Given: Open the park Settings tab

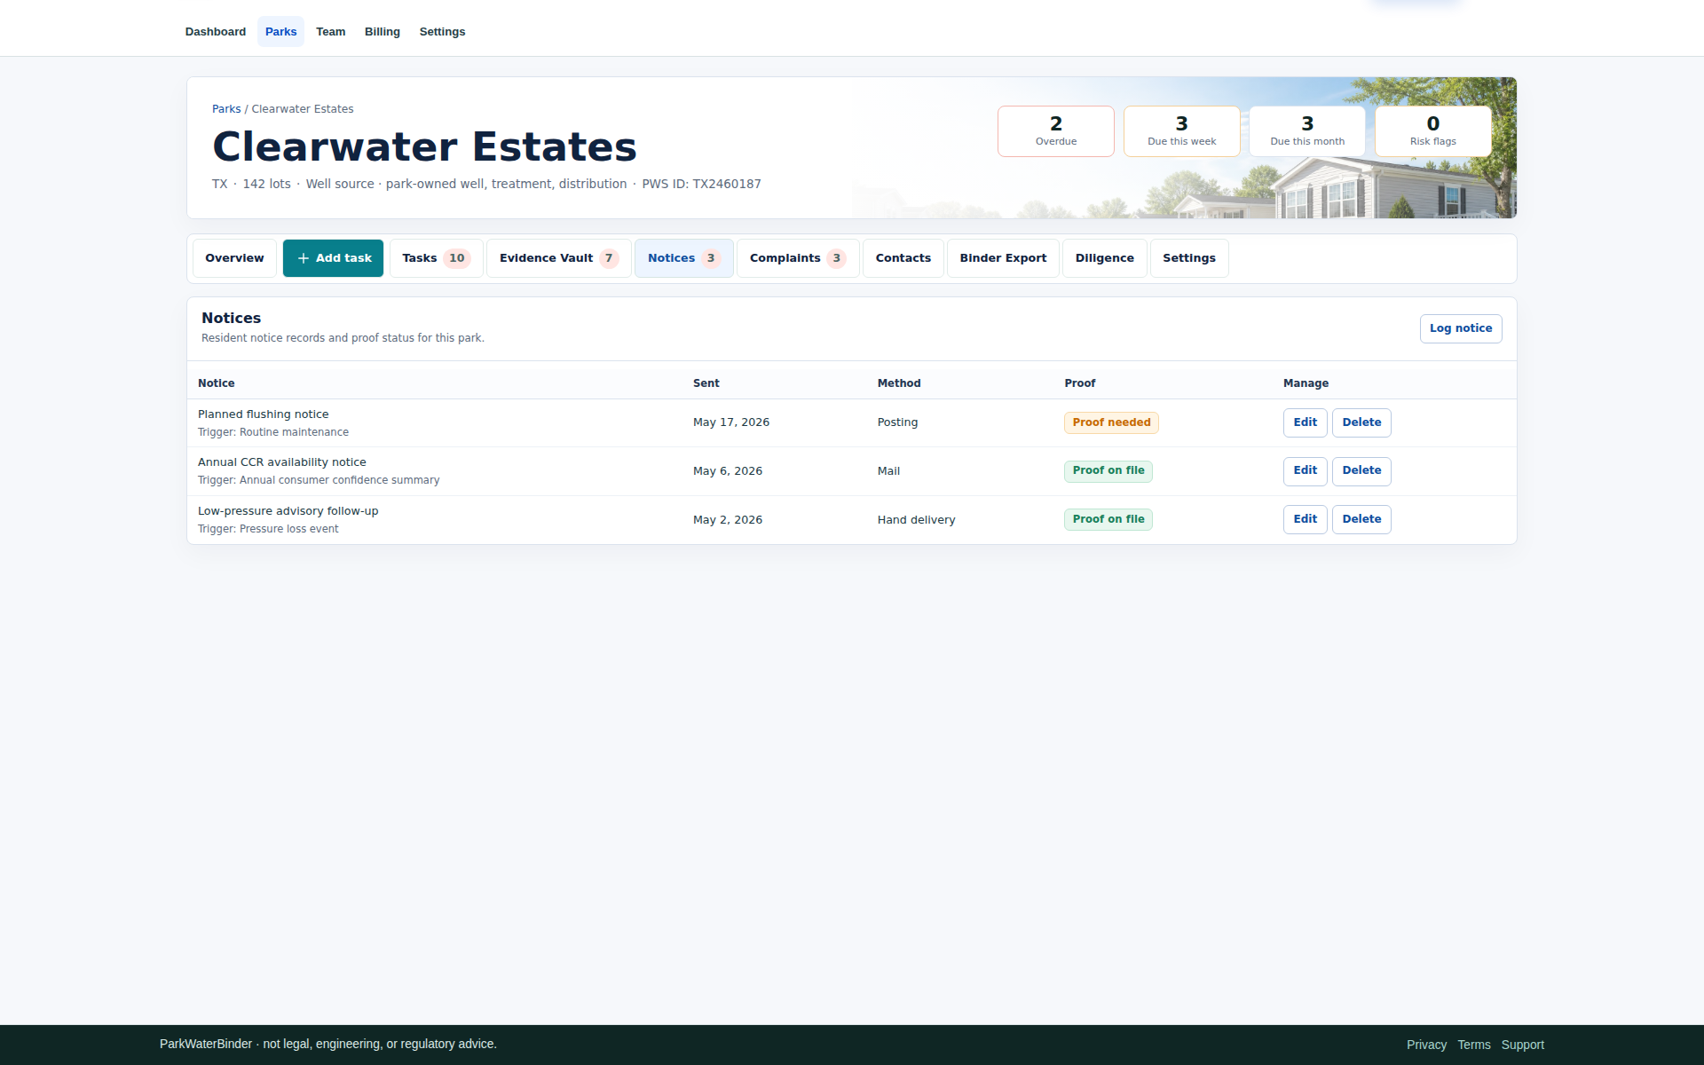Looking at the screenshot, I should pyautogui.click(x=1188, y=258).
